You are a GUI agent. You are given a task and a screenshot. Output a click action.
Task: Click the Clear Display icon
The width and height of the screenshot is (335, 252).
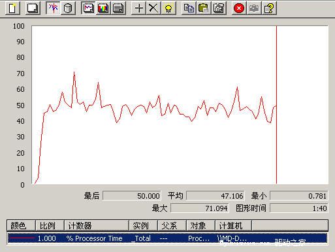pyautogui.click(x=33, y=8)
